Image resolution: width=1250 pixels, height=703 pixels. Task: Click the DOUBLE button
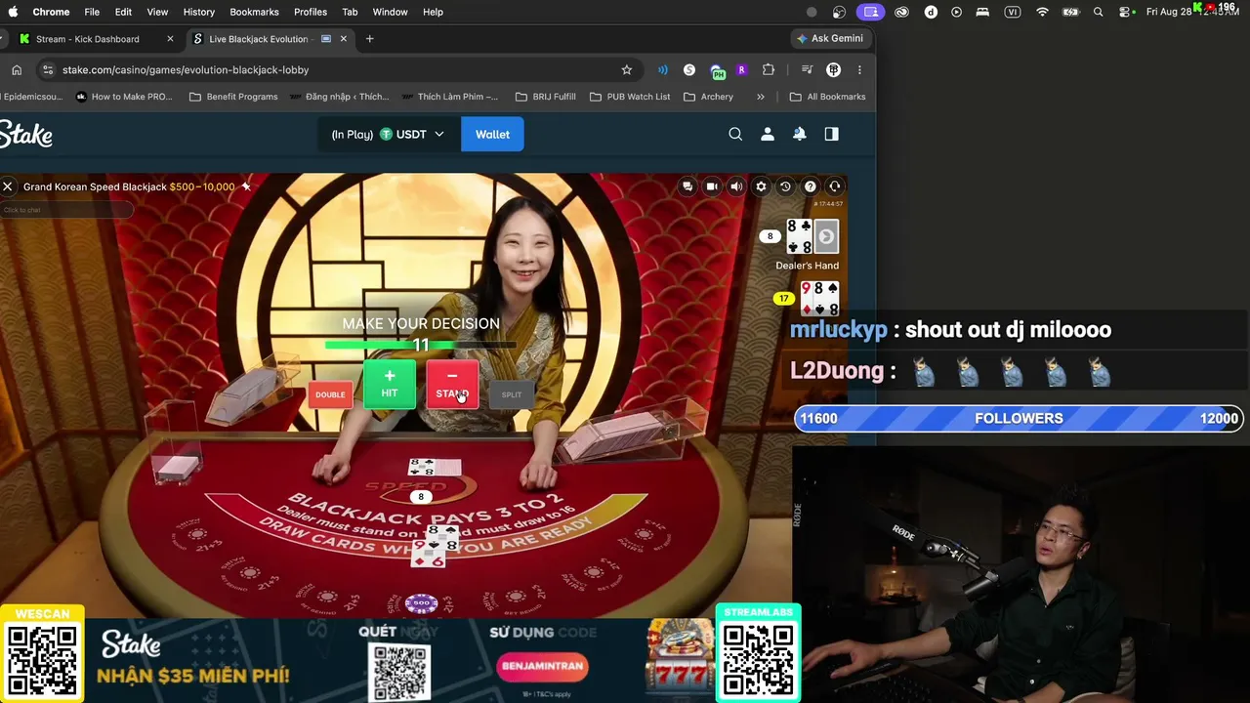(x=330, y=394)
